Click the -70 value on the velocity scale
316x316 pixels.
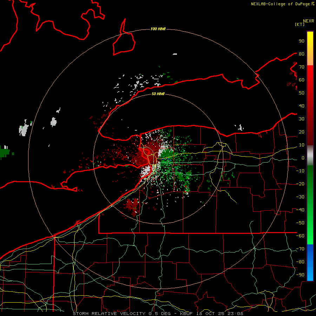(x=300, y=249)
